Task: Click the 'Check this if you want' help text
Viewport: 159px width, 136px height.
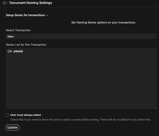Action: click(81, 120)
